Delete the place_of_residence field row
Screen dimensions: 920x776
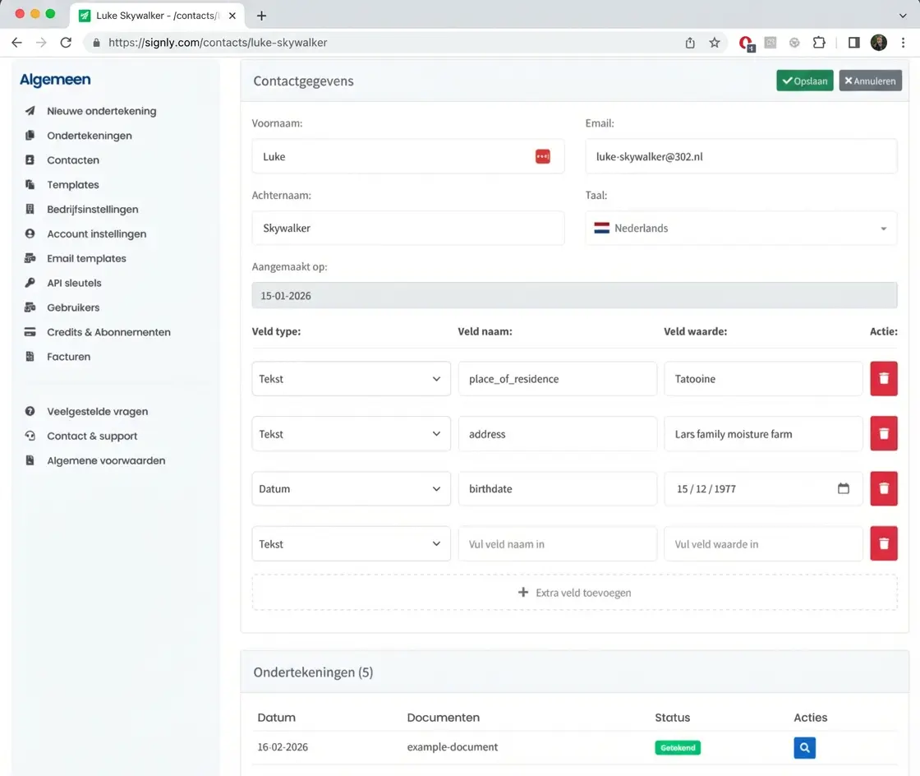[884, 379]
